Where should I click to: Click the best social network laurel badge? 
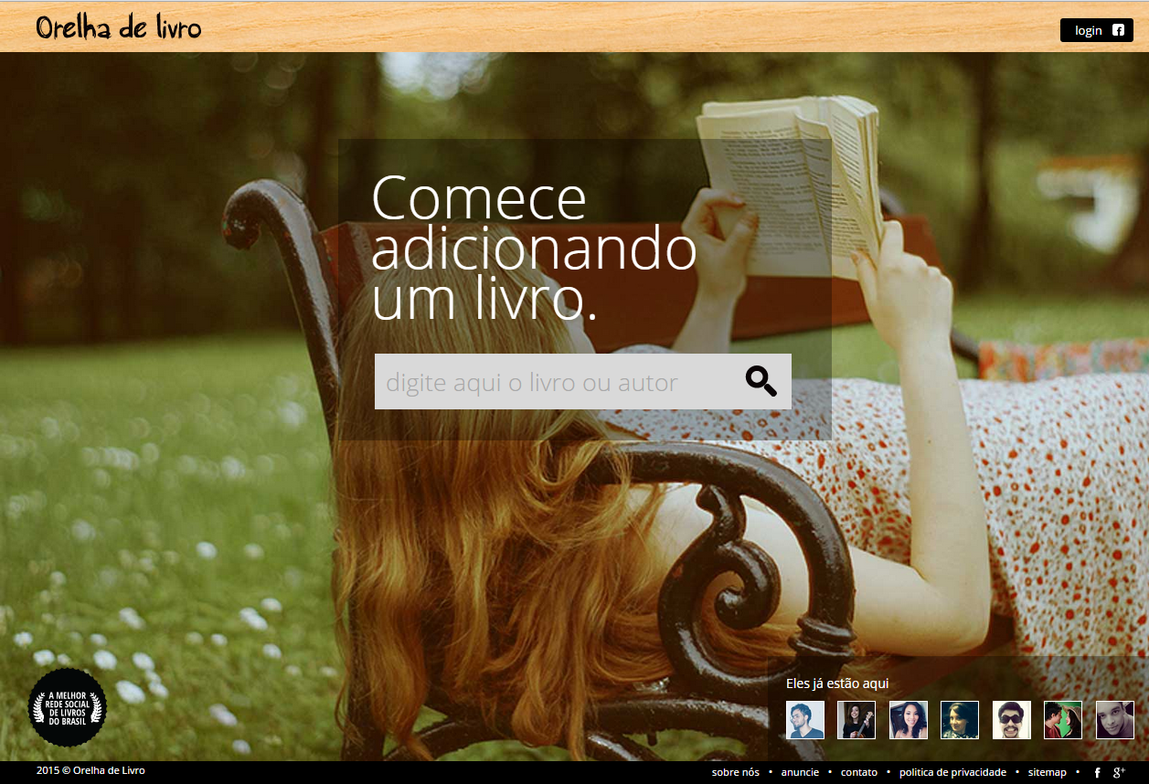tap(68, 707)
